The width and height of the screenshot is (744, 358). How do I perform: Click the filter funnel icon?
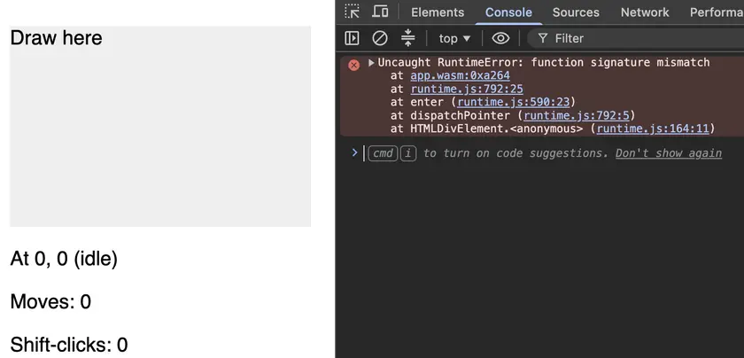(543, 38)
